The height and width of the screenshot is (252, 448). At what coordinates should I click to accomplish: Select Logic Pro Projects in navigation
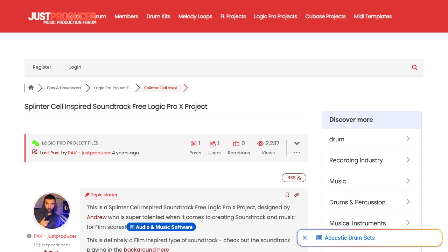pos(275,16)
